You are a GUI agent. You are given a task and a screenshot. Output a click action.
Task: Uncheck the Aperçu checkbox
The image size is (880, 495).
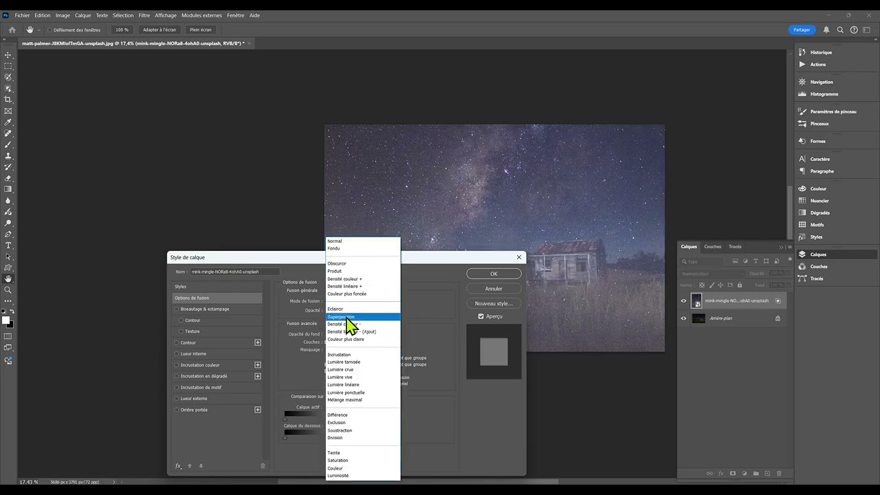(x=481, y=316)
